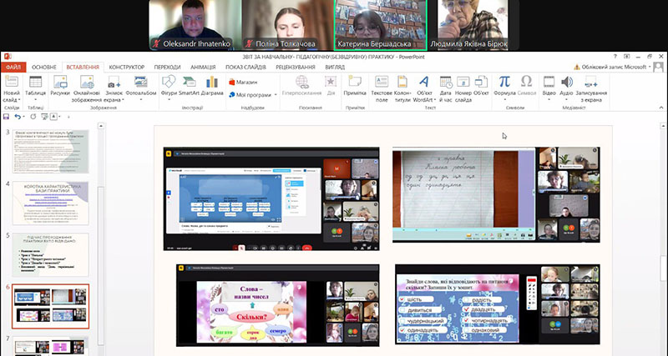Click the account profile picture
Screen dimensions: 668x356
coord(659,67)
